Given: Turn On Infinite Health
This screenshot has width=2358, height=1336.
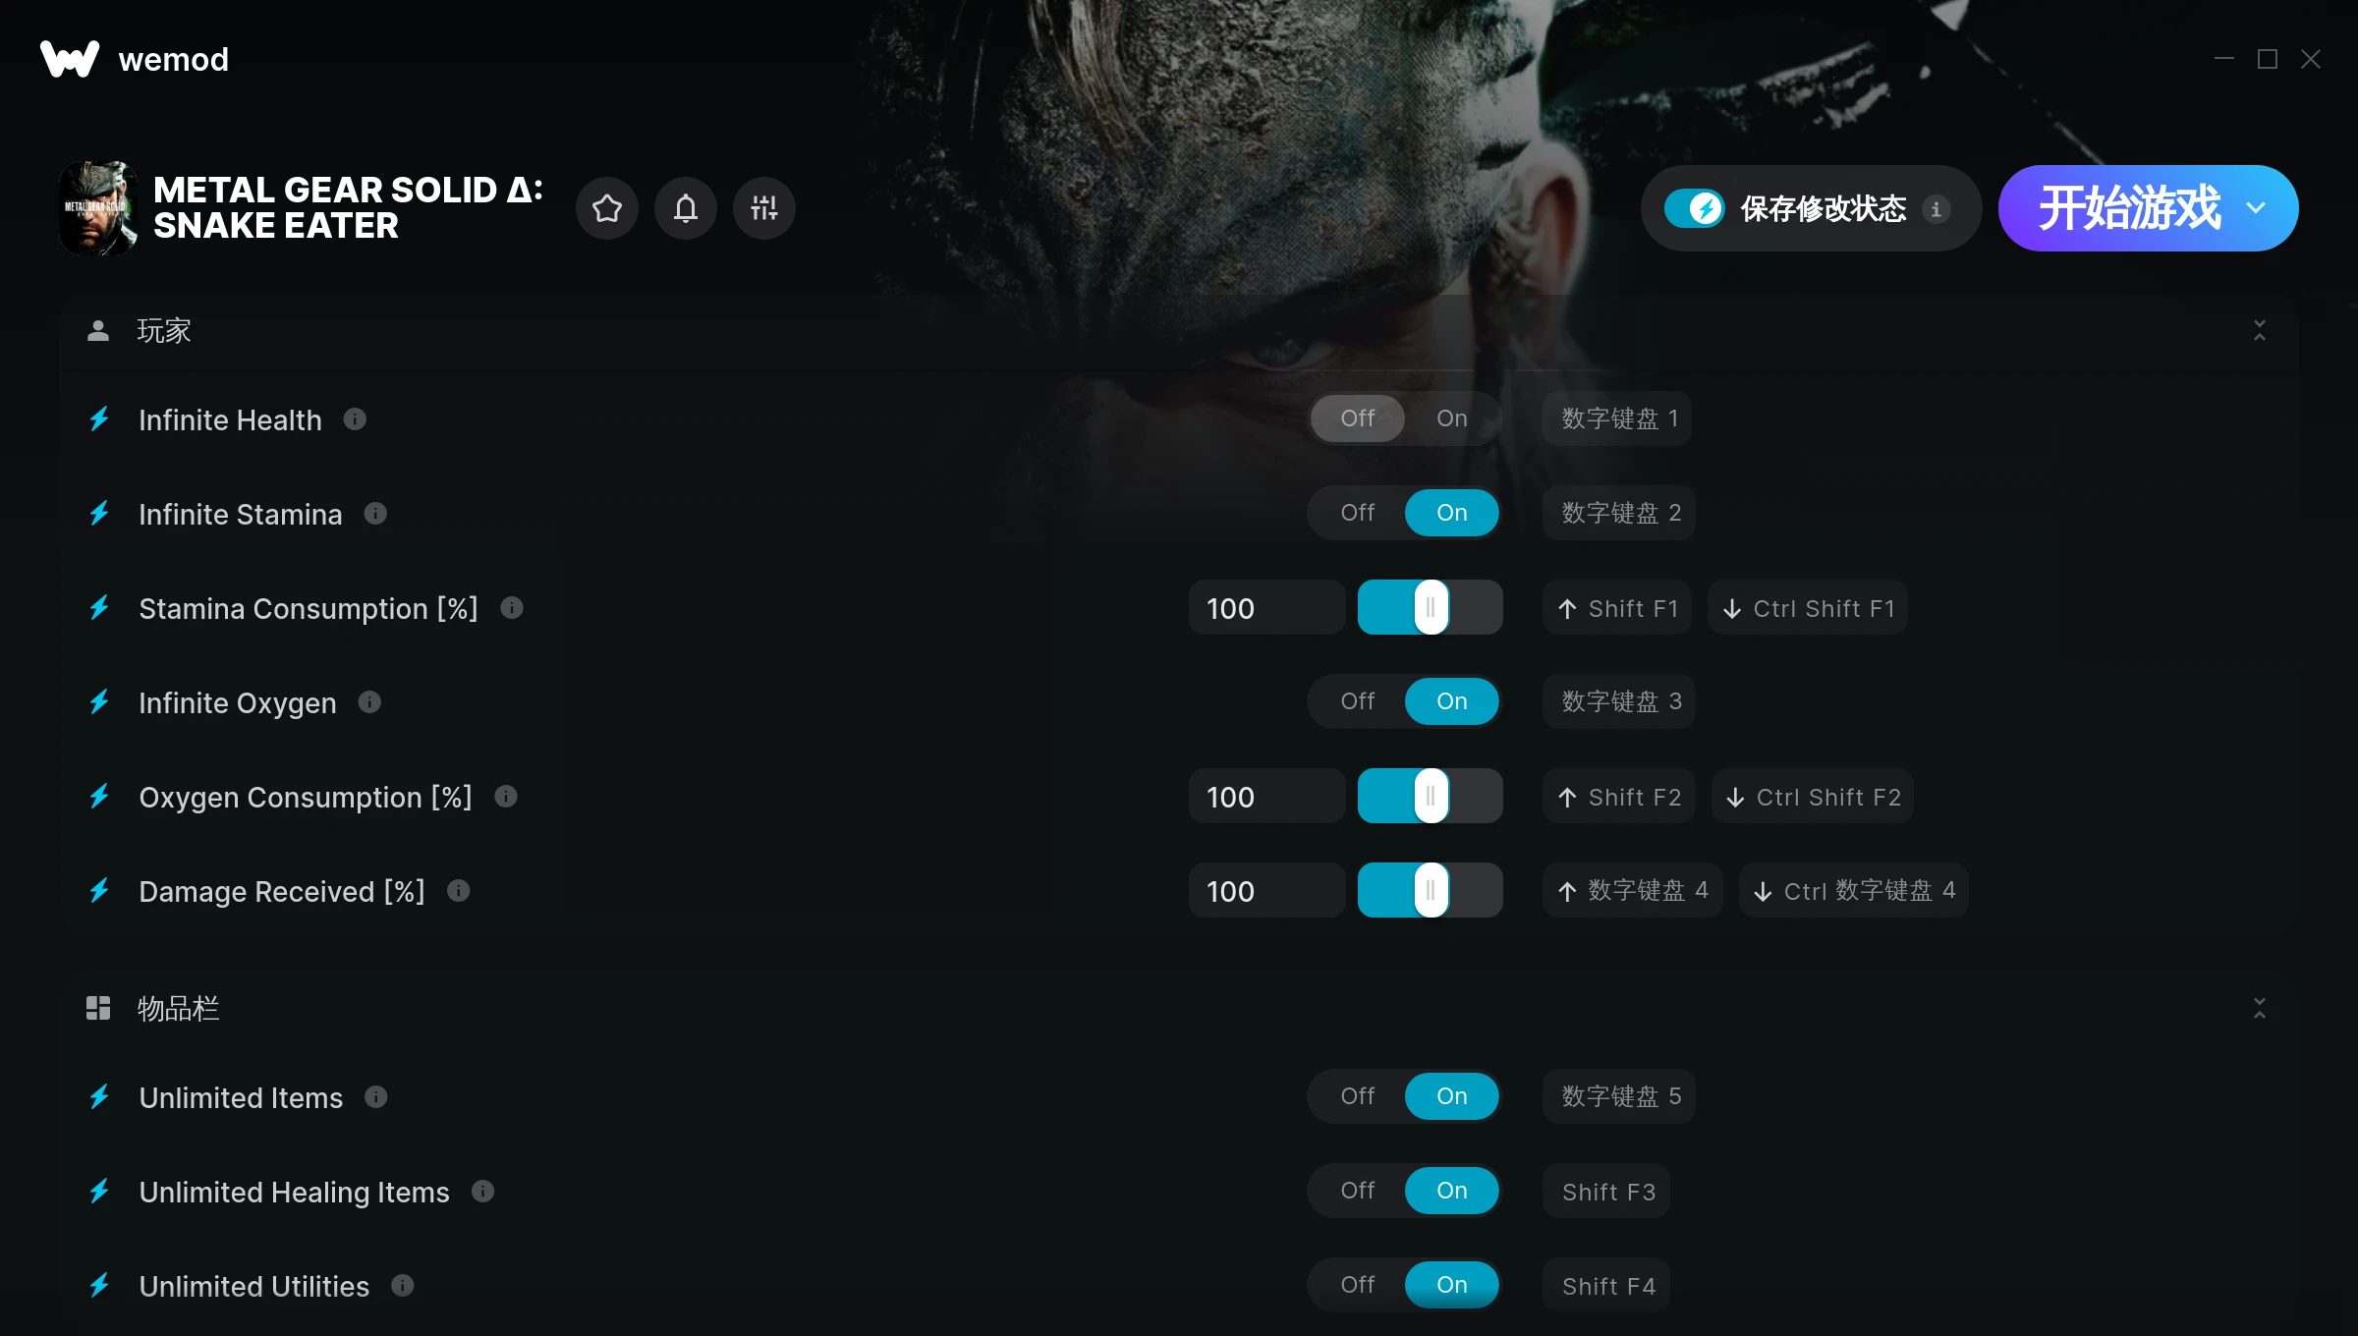Looking at the screenshot, I should pyautogui.click(x=1451, y=418).
